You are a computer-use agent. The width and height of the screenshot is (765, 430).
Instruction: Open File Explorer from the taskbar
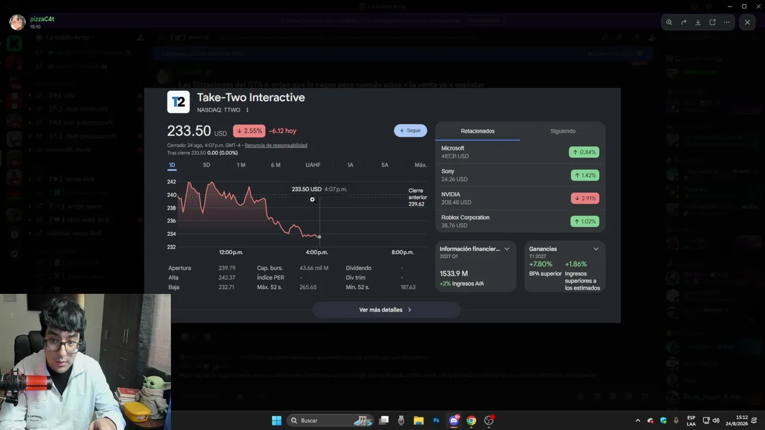[419, 420]
